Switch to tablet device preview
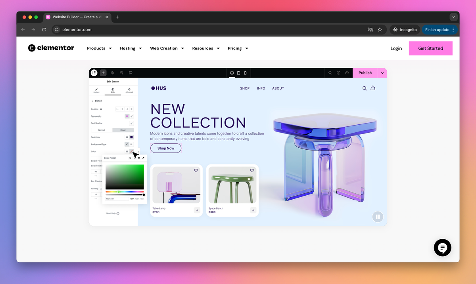 (x=239, y=73)
